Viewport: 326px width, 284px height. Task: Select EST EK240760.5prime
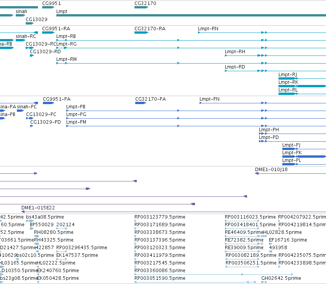tap(38, 274)
